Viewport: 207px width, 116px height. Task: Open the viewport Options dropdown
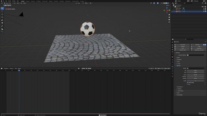[x=168, y=5]
